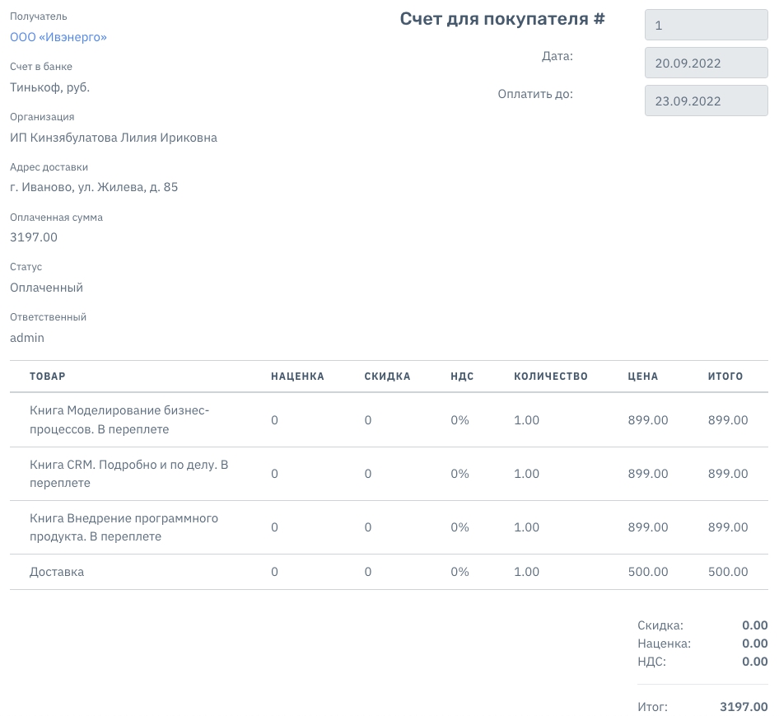Screen dimensions: 779x716
Task: Select the Доставка row
Action: point(389,573)
